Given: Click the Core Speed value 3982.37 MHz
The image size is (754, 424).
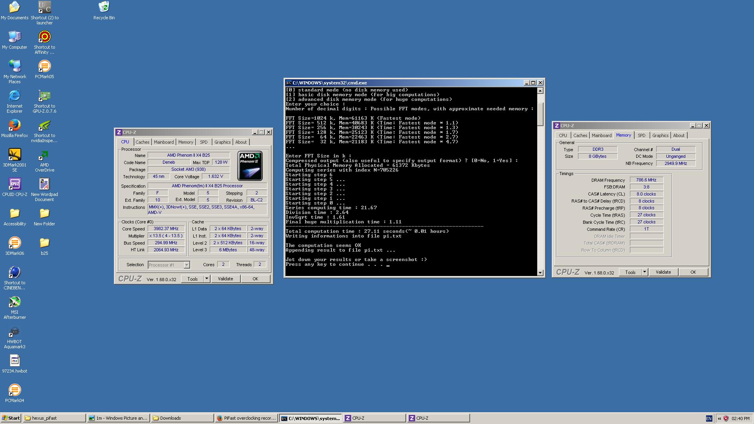Looking at the screenshot, I should [166, 228].
